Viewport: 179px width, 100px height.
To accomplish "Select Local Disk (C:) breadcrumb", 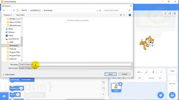I will coord(35,11).
